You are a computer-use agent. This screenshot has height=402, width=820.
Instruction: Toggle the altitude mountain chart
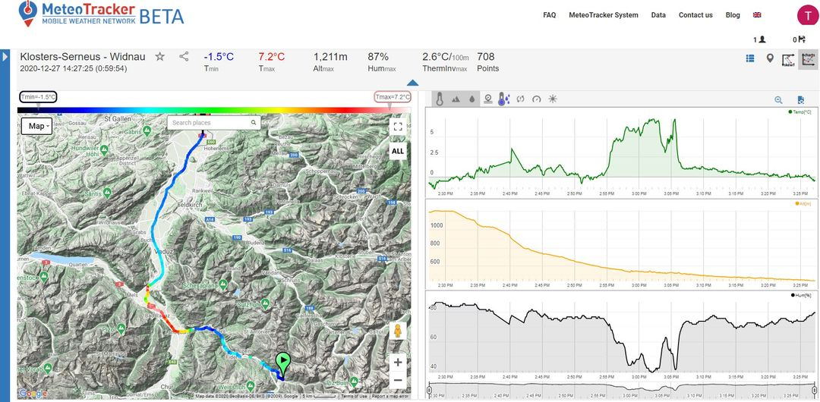[x=456, y=99]
